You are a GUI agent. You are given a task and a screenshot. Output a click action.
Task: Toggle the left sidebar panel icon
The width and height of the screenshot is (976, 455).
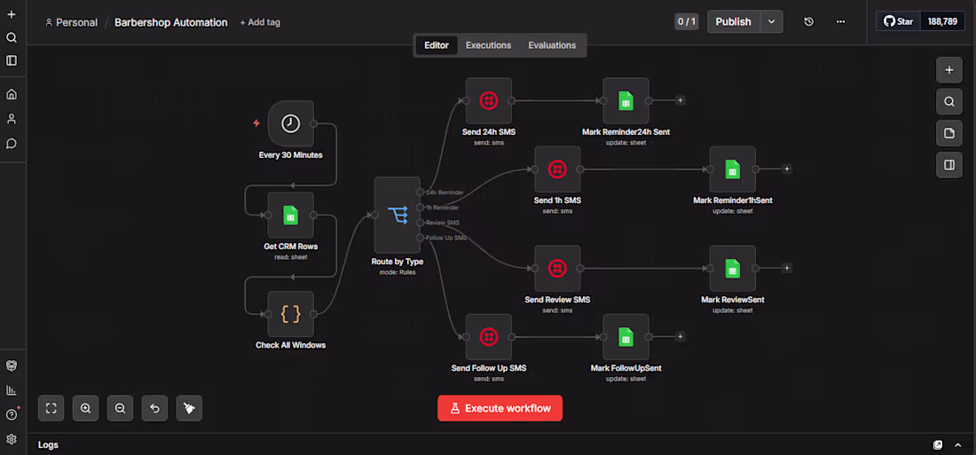(x=12, y=60)
